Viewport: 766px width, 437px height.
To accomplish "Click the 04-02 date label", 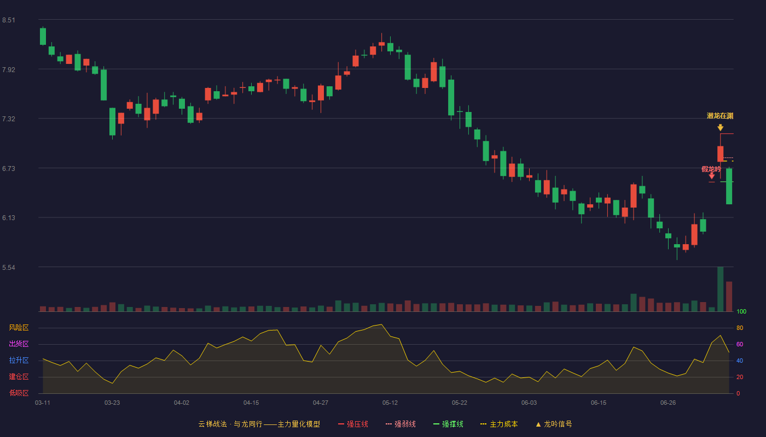I will 182,403.
